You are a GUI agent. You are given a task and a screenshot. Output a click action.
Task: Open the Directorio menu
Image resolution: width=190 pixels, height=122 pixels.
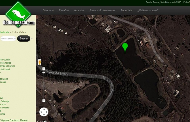tap(48, 10)
